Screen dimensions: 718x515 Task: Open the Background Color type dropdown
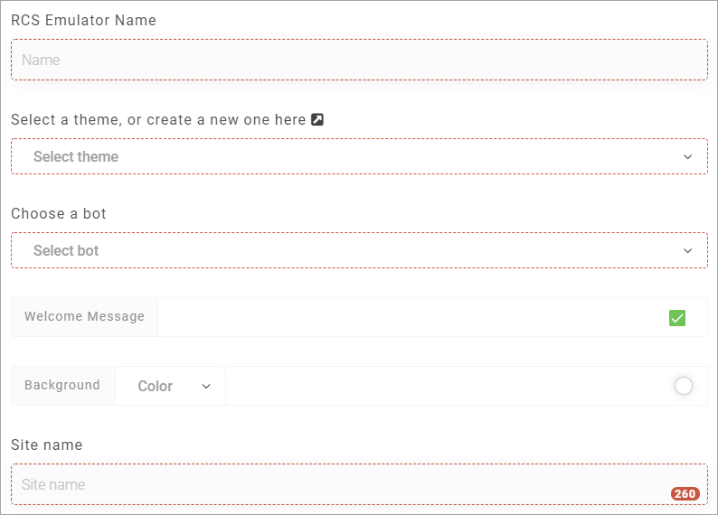170,386
